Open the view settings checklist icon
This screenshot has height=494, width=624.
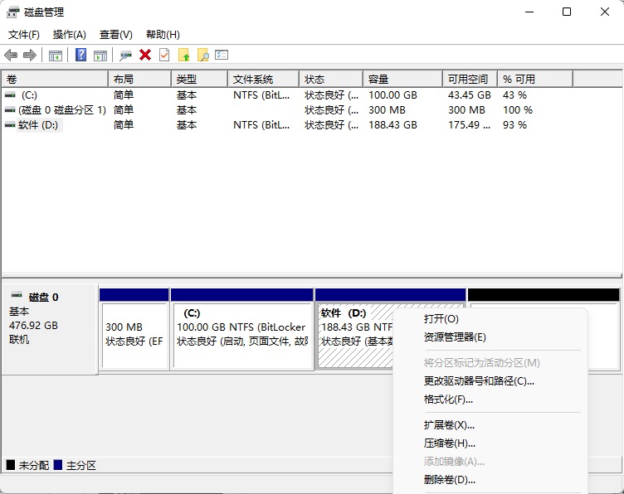pyautogui.click(x=222, y=55)
